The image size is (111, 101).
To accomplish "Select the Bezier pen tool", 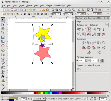I will [x=3, y=63].
